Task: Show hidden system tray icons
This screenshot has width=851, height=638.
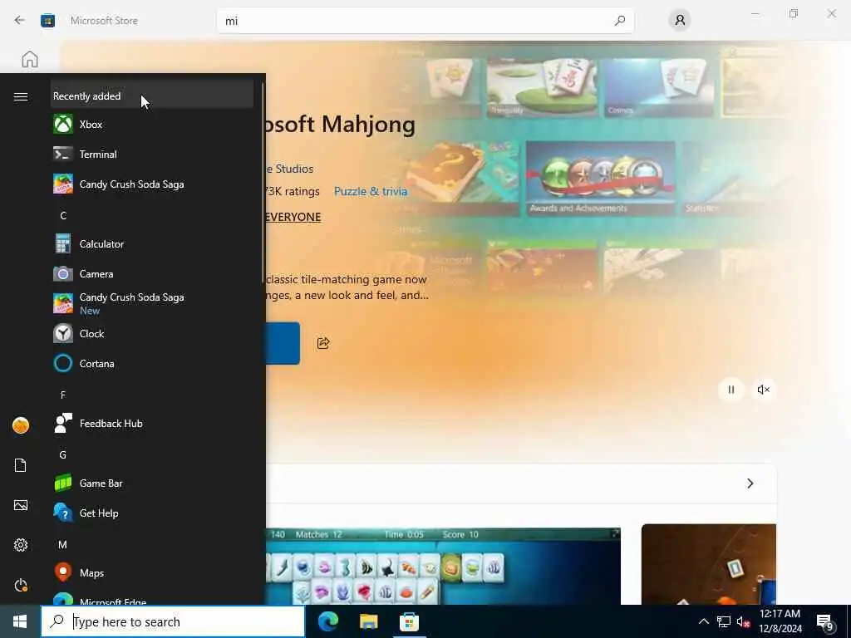Action: tap(703, 621)
